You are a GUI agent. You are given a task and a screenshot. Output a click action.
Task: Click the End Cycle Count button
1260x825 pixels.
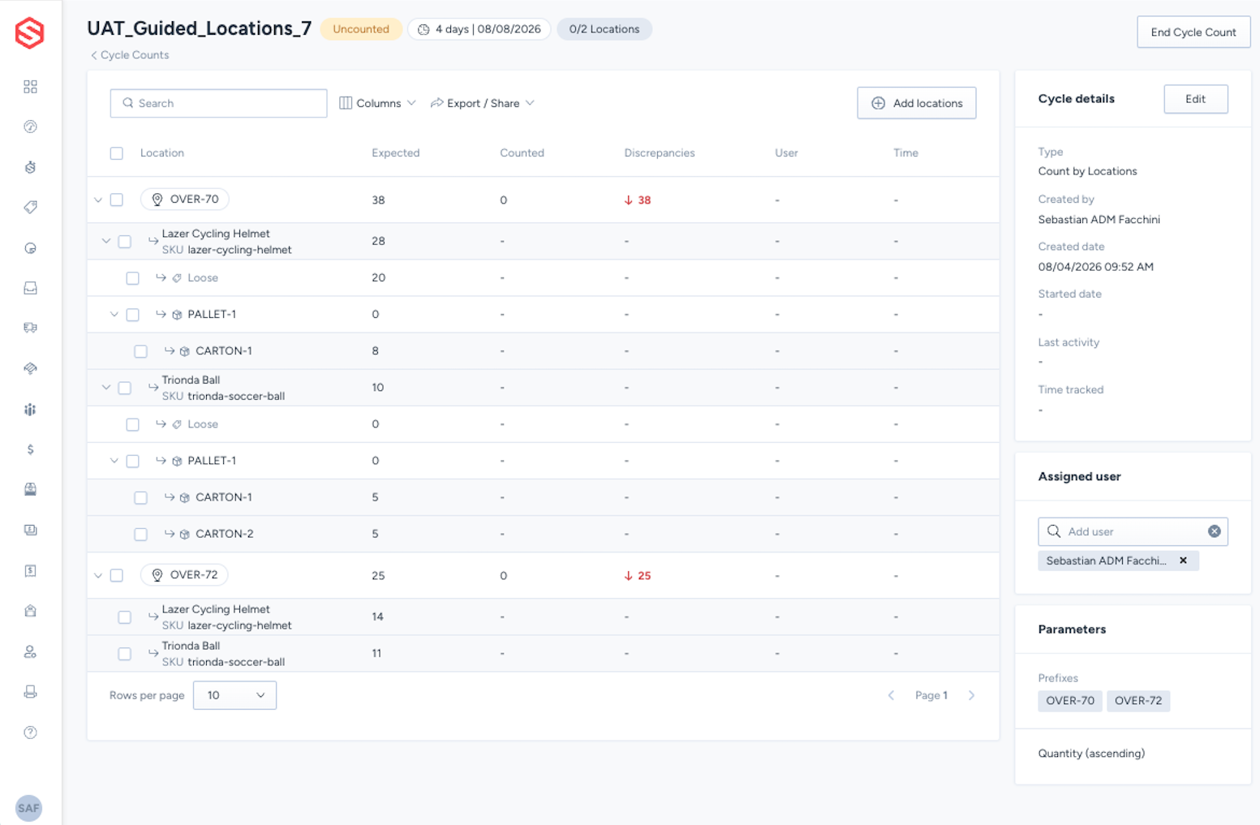(1193, 32)
